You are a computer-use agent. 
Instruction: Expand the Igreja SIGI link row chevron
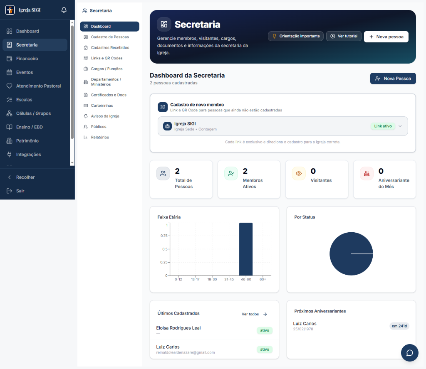(400, 126)
